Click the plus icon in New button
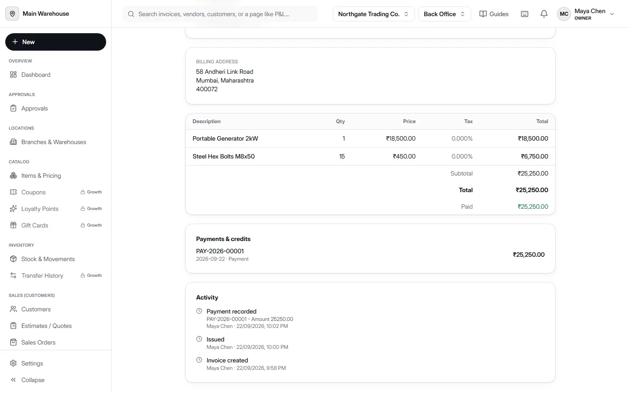 click(x=15, y=42)
